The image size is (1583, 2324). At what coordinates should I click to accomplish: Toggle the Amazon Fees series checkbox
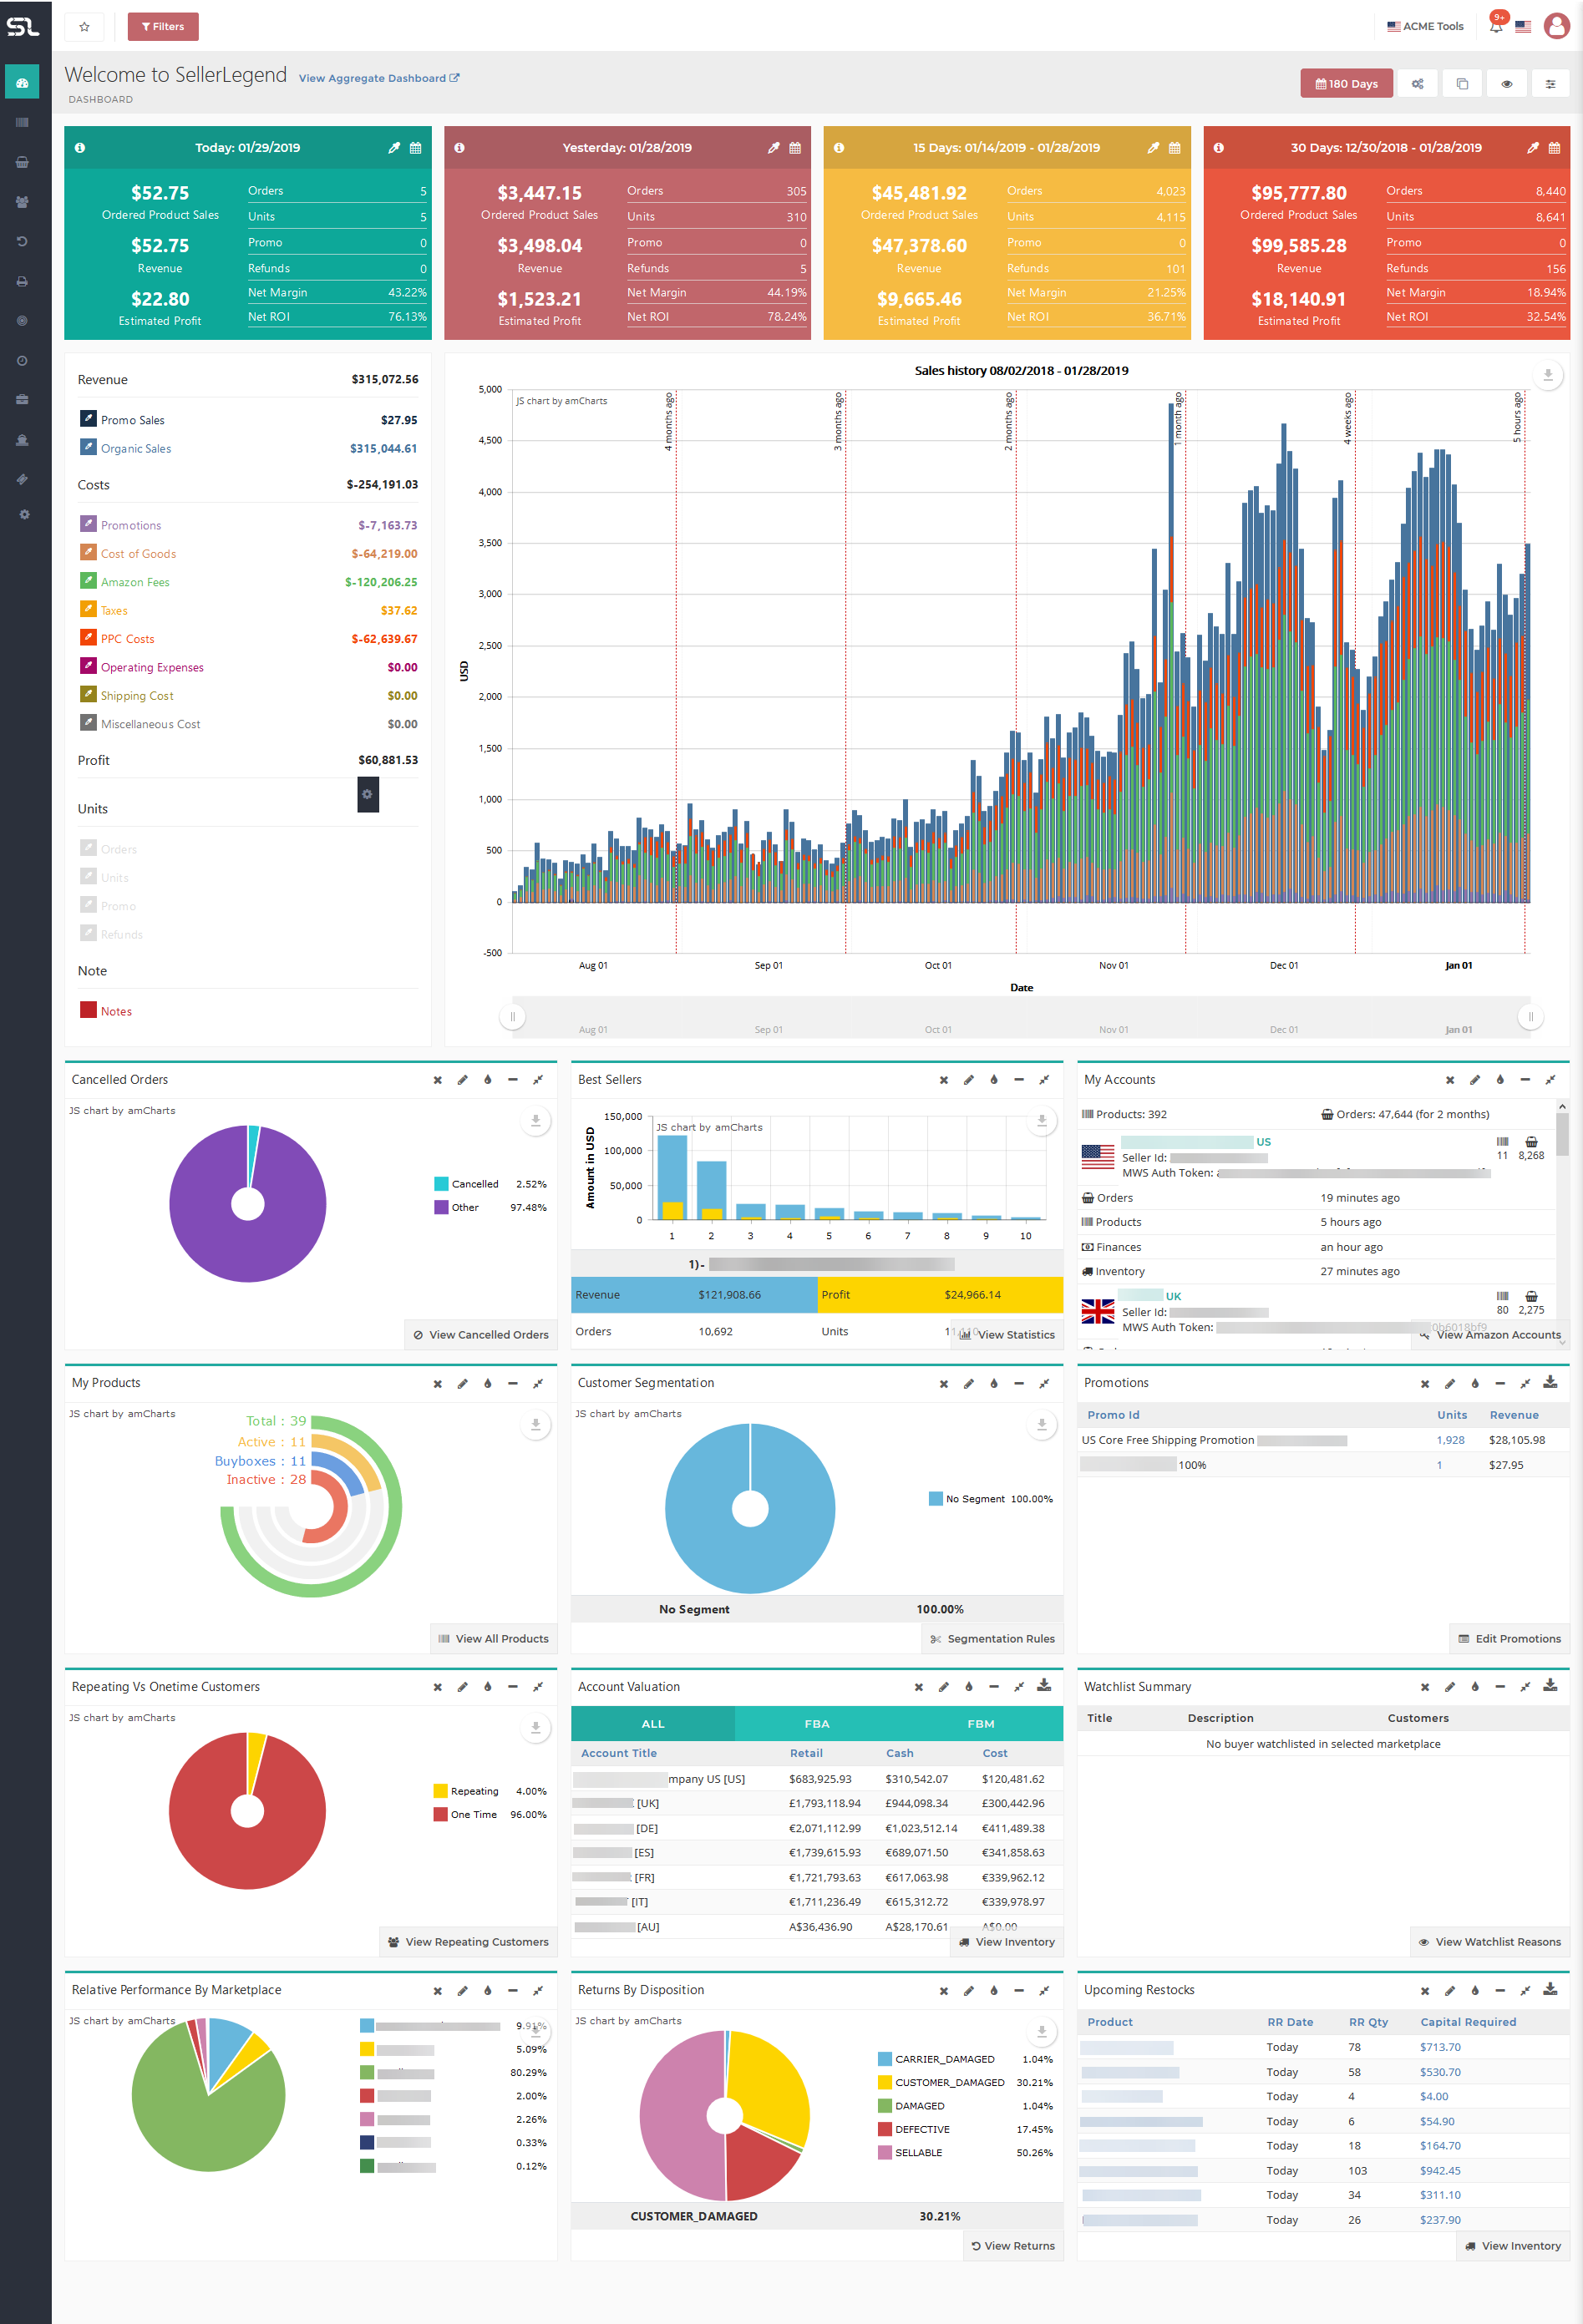(x=88, y=581)
